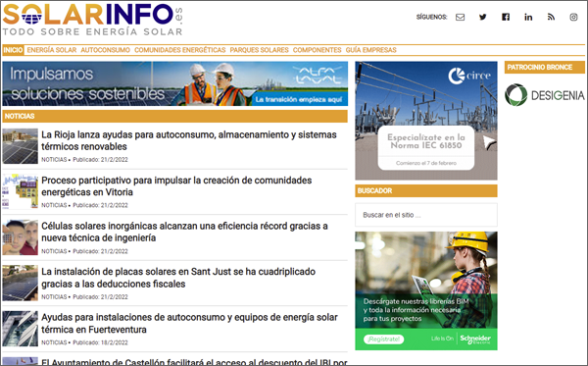Click NOTICIAS tag under Fuerteventura article

point(54,342)
